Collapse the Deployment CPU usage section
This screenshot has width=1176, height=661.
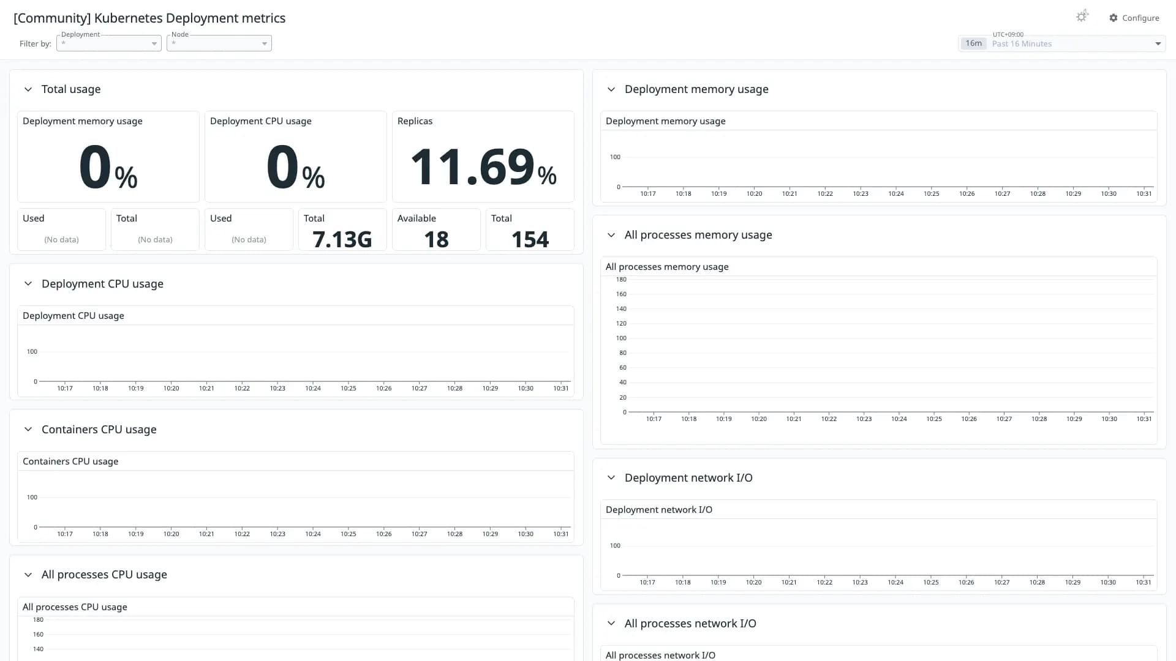coord(28,284)
